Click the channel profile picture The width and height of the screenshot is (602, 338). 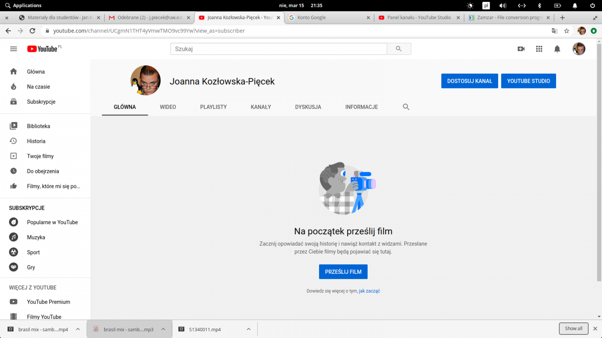145,81
